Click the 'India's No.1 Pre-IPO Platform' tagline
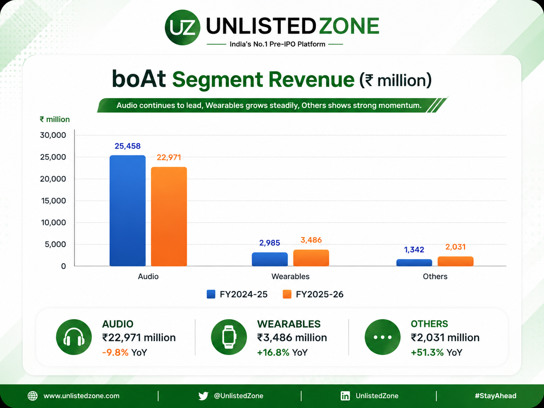Image resolution: width=544 pixels, height=408 pixels. click(x=277, y=44)
